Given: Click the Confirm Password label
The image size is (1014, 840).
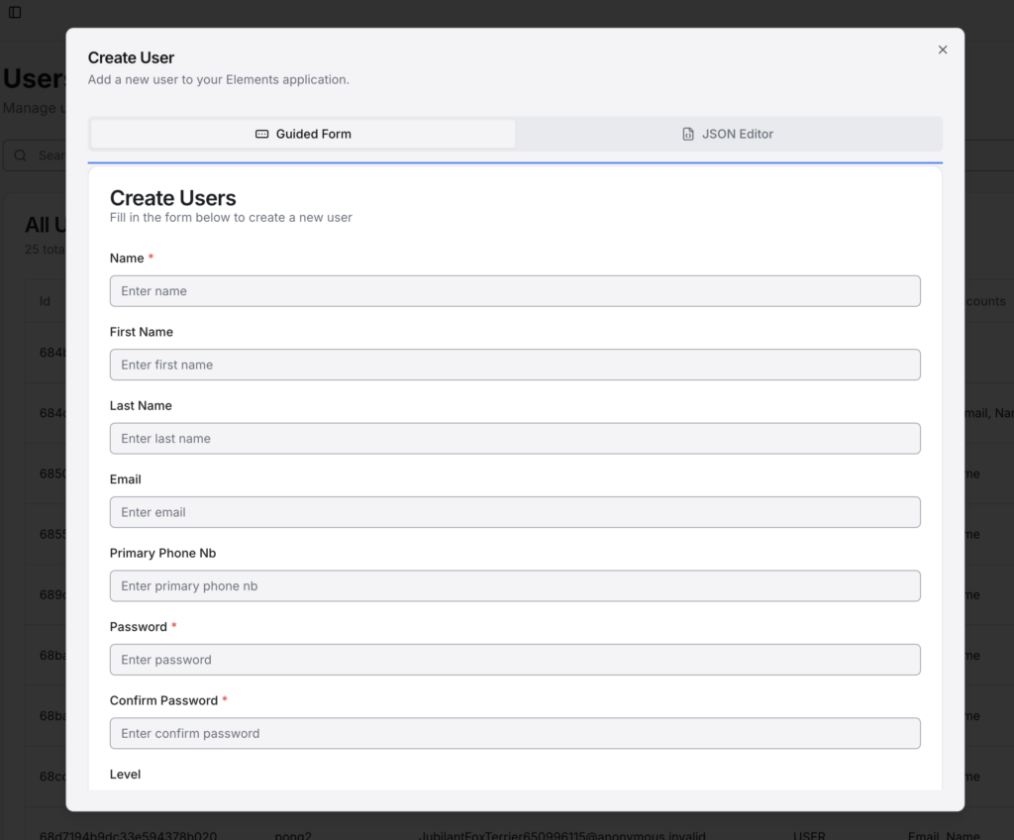Looking at the screenshot, I should [x=163, y=700].
